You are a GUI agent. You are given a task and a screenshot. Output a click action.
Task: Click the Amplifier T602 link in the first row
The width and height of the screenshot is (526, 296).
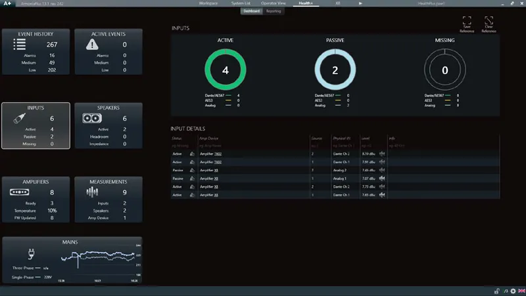210,154
